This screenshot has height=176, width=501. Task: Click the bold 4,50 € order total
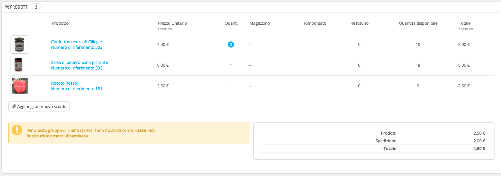point(479,149)
